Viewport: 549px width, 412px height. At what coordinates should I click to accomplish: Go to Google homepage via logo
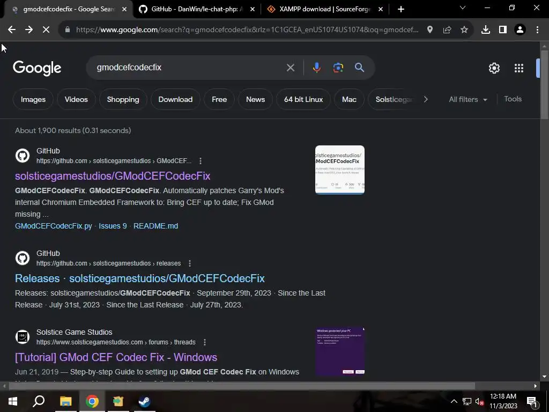[x=37, y=68]
